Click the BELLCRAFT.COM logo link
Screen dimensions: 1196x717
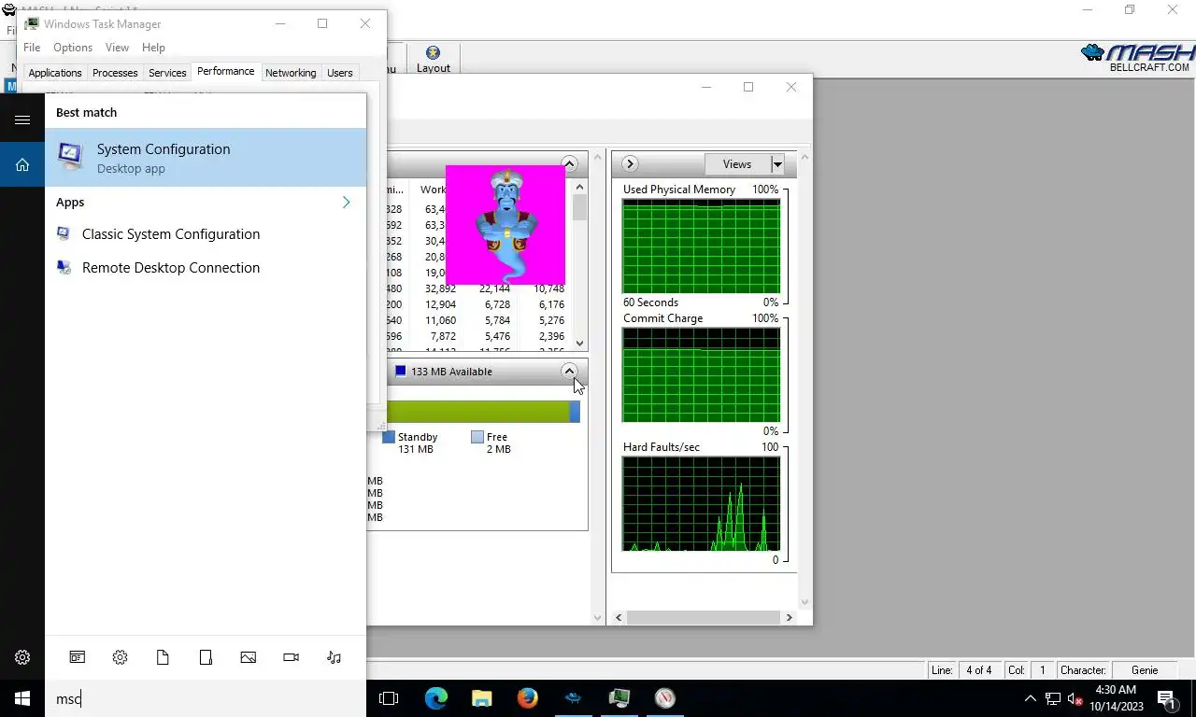(1149, 67)
